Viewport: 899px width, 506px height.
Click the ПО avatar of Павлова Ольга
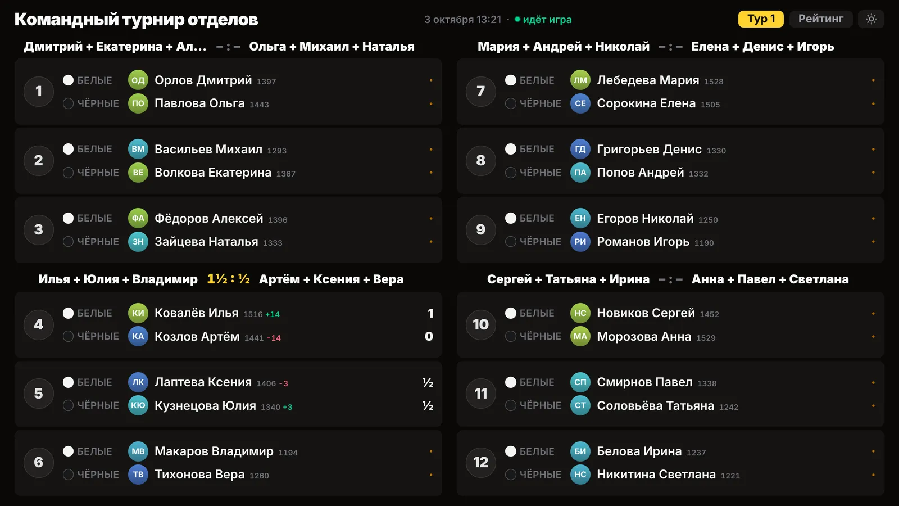pyautogui.click(x=138, y=103)
